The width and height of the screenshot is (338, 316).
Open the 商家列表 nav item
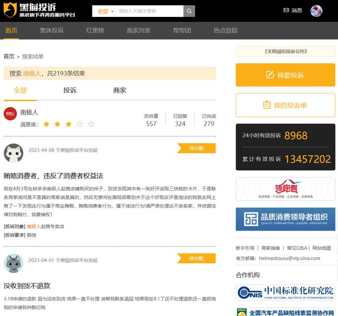[138, 31]
